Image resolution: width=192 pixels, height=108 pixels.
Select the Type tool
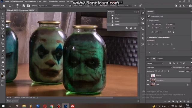3,47
